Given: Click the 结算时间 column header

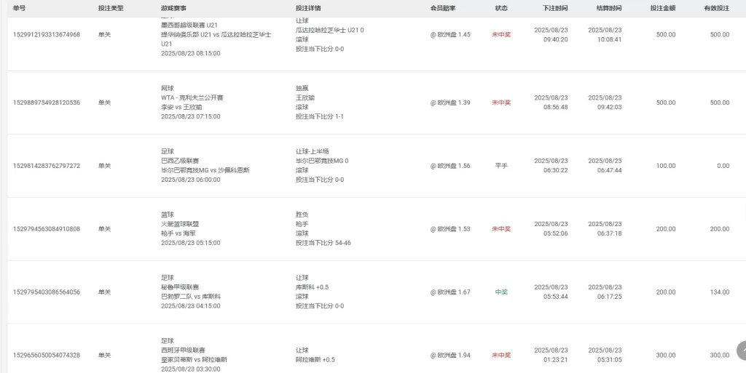Looking at the screenshot, I should tap(609, 8).
